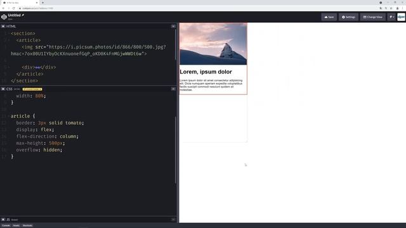Click the mountain image in preview

point(213,44)
